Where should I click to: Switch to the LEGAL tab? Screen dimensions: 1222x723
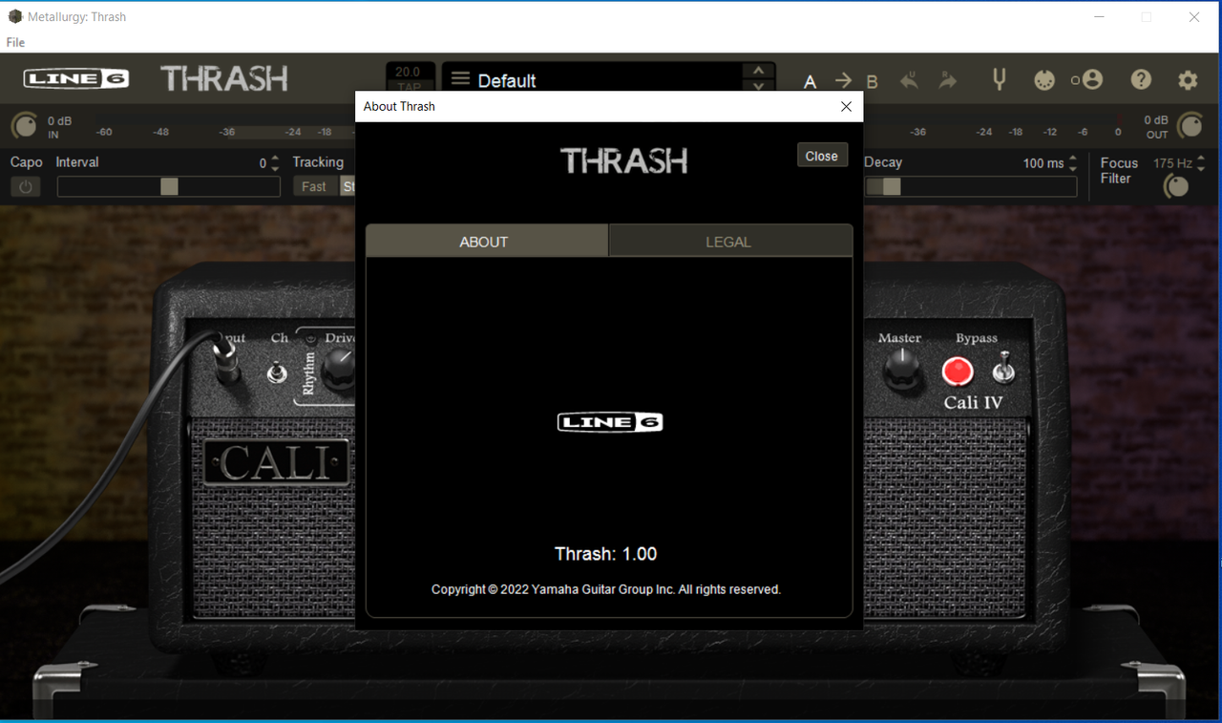730,242
